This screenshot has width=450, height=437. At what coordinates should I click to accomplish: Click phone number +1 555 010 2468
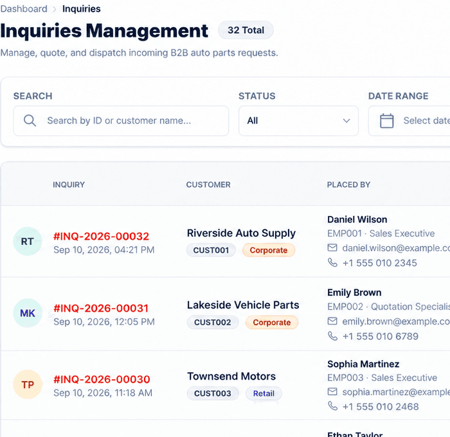click(381, 407)
